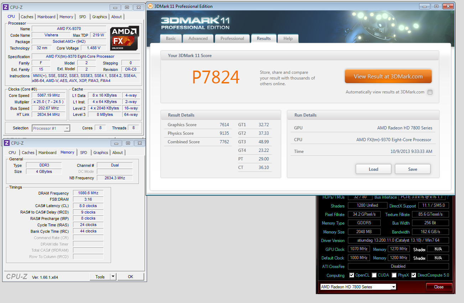Open the Help tab in 3DMark 11
This screenshot has width=464, height=303.
pyautogui.click(x=288, y=38)
